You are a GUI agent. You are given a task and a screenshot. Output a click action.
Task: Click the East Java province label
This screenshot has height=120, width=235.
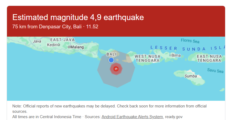pyautogui.click(x=63, y=40)
